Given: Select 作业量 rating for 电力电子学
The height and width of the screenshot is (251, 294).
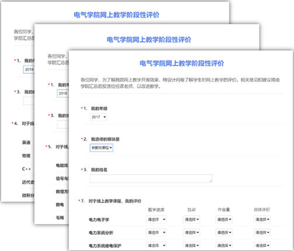Looking at the screenshot, I should point(224,219).
